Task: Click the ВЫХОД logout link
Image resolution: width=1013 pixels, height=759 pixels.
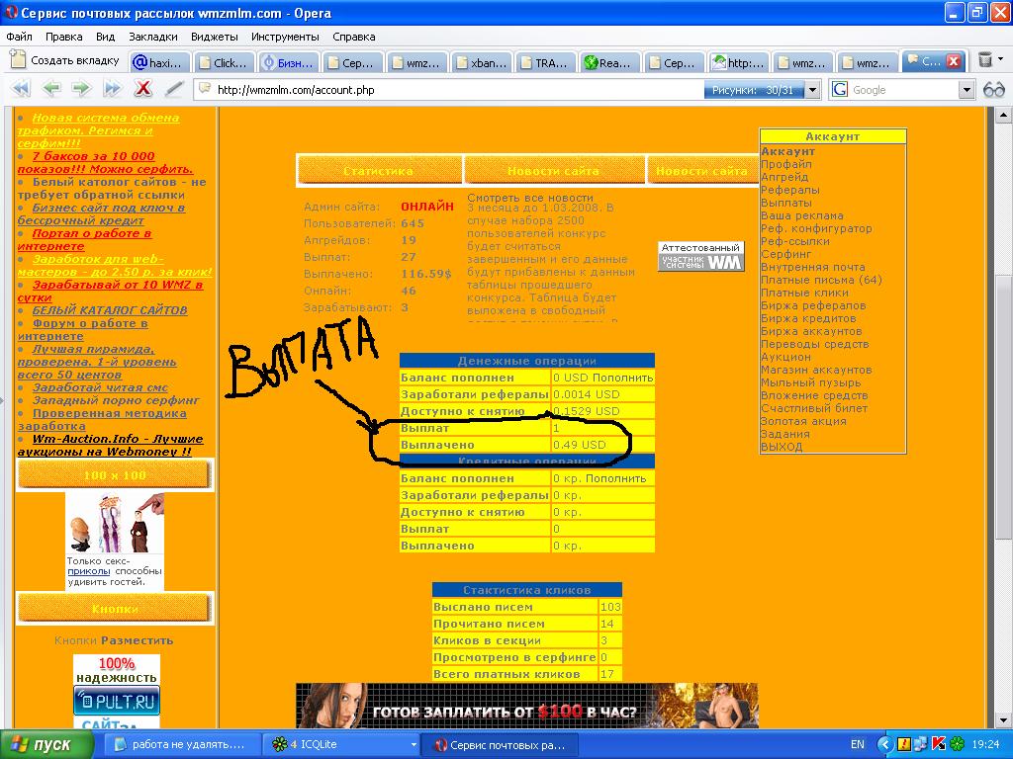Action: pyautogui.click(x=782, y=447)
